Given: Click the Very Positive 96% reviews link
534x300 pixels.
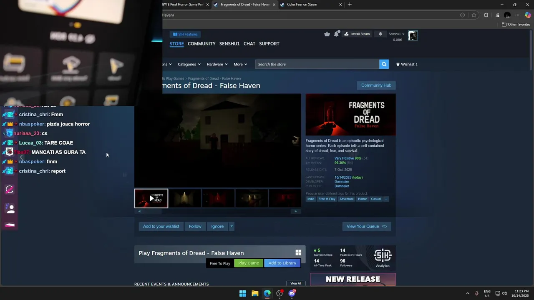Looking at the screenshot, I should pos(348,158).
